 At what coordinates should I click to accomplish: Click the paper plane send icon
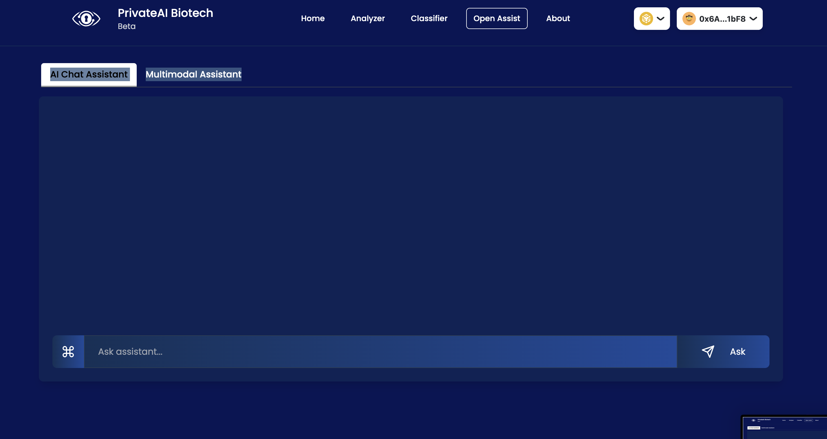tap(708, 352)
